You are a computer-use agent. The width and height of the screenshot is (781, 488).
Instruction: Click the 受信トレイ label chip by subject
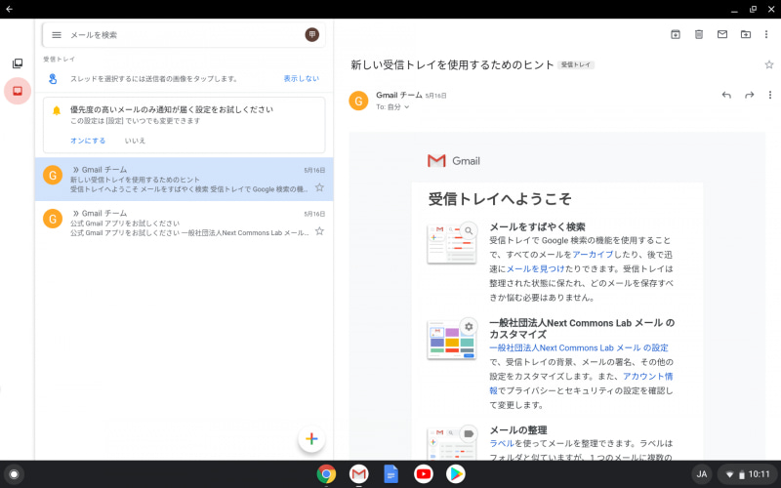click(576, 64)
